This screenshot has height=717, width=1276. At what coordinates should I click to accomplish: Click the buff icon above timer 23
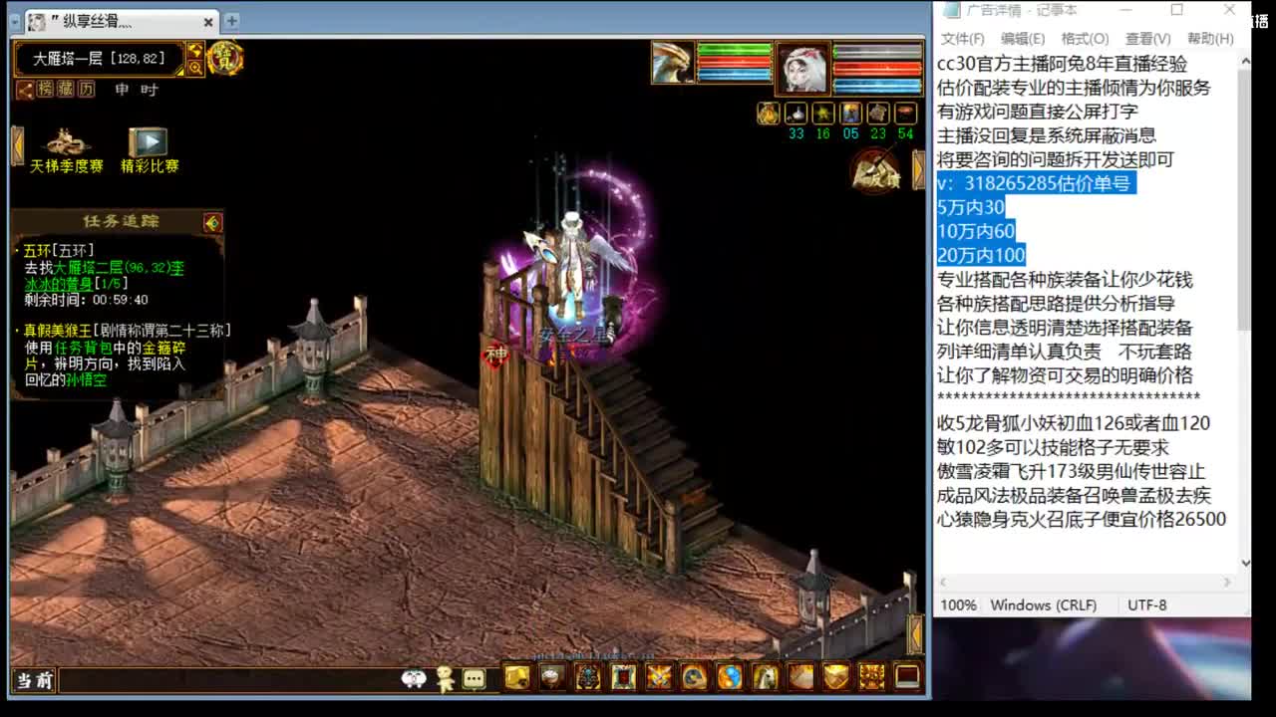pos(877,114)
